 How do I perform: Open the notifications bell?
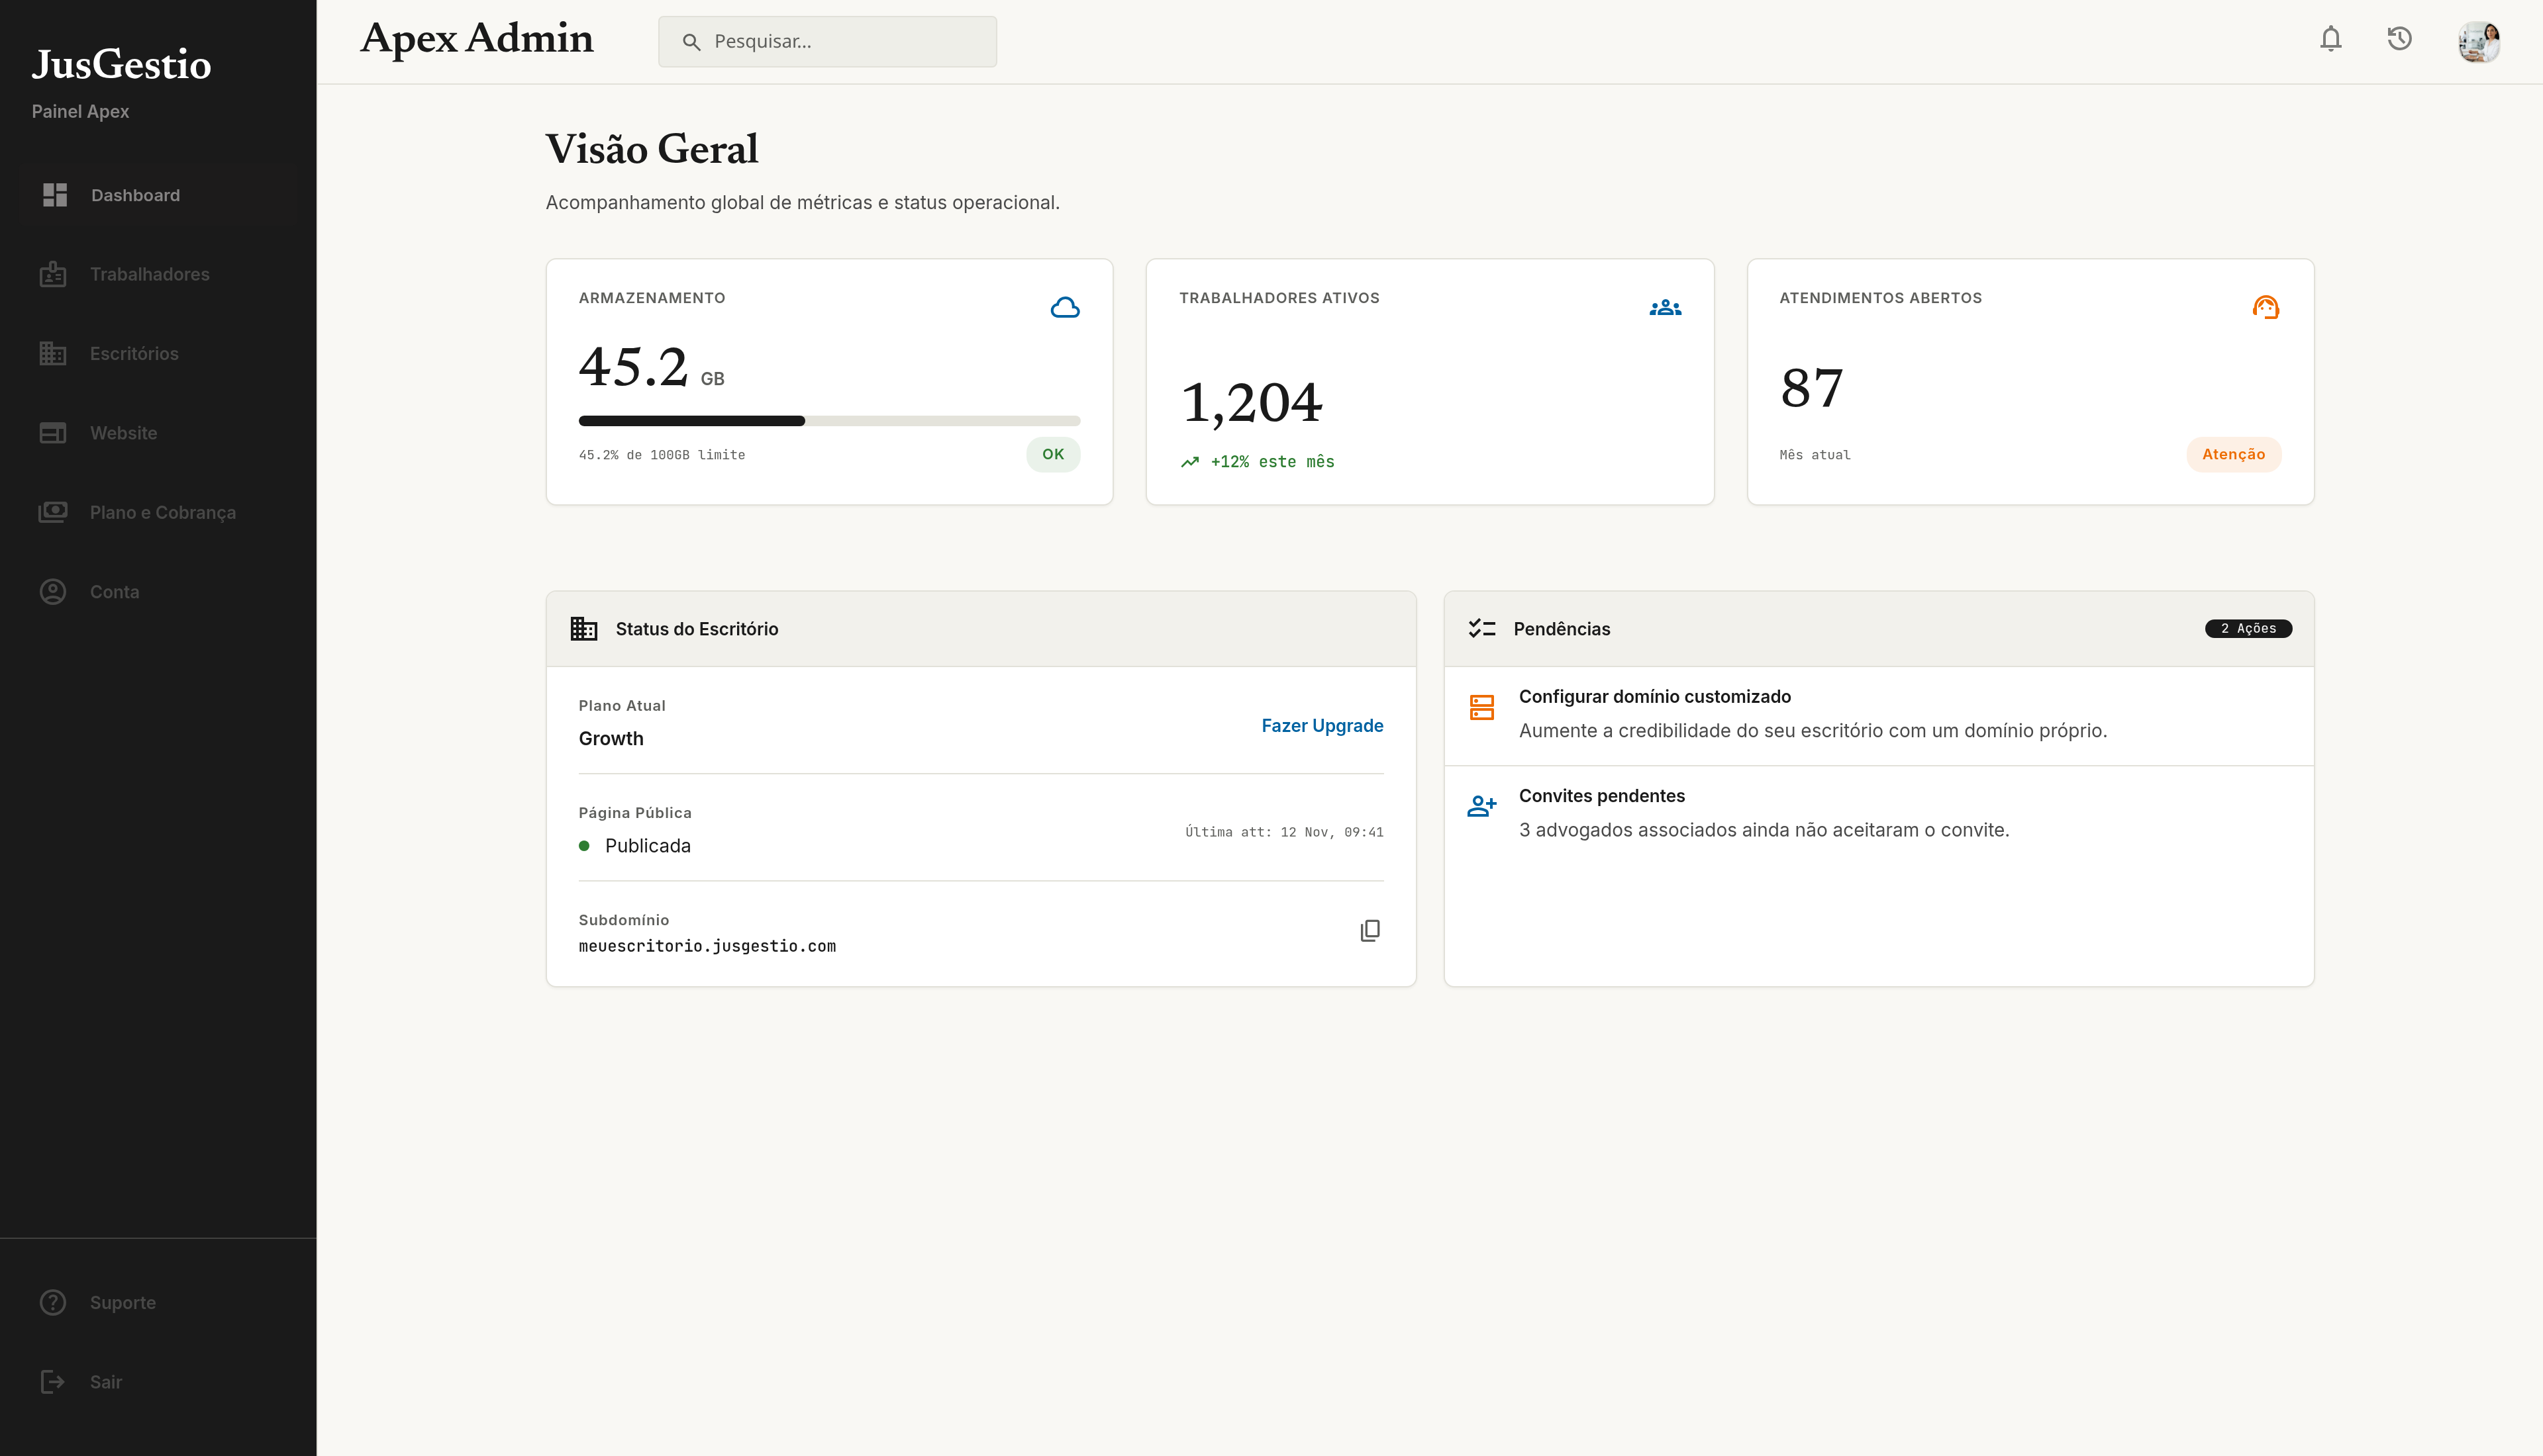(x=2331, y=39)
